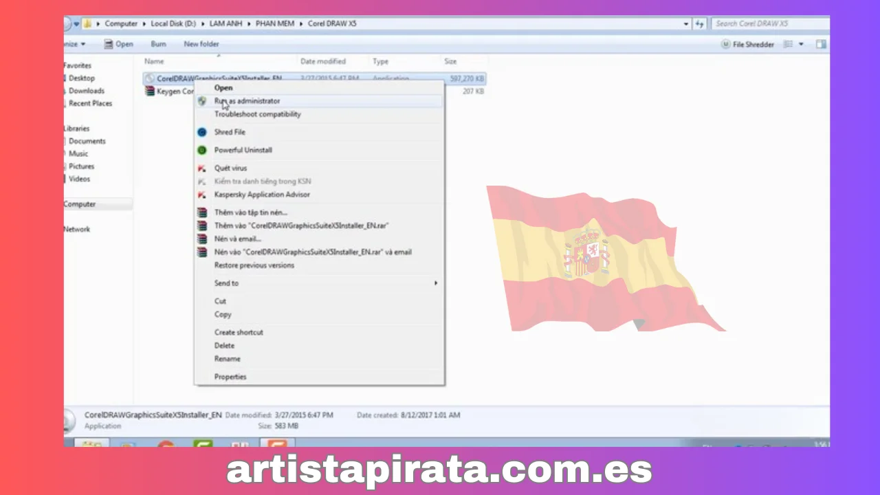Viewport: 880px width, 495px height.
Task: Click Kaspersky icon beside Application Advisor
Action: [202, 195]
